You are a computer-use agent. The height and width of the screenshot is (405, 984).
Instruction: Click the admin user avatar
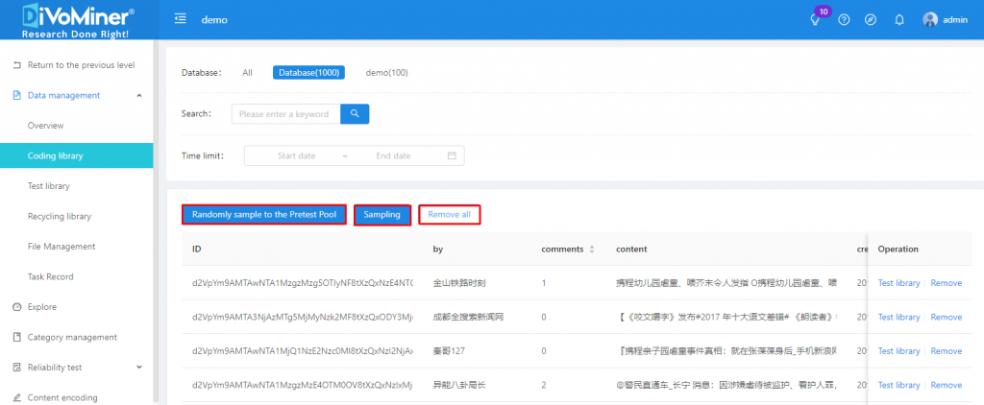(929, 20)
